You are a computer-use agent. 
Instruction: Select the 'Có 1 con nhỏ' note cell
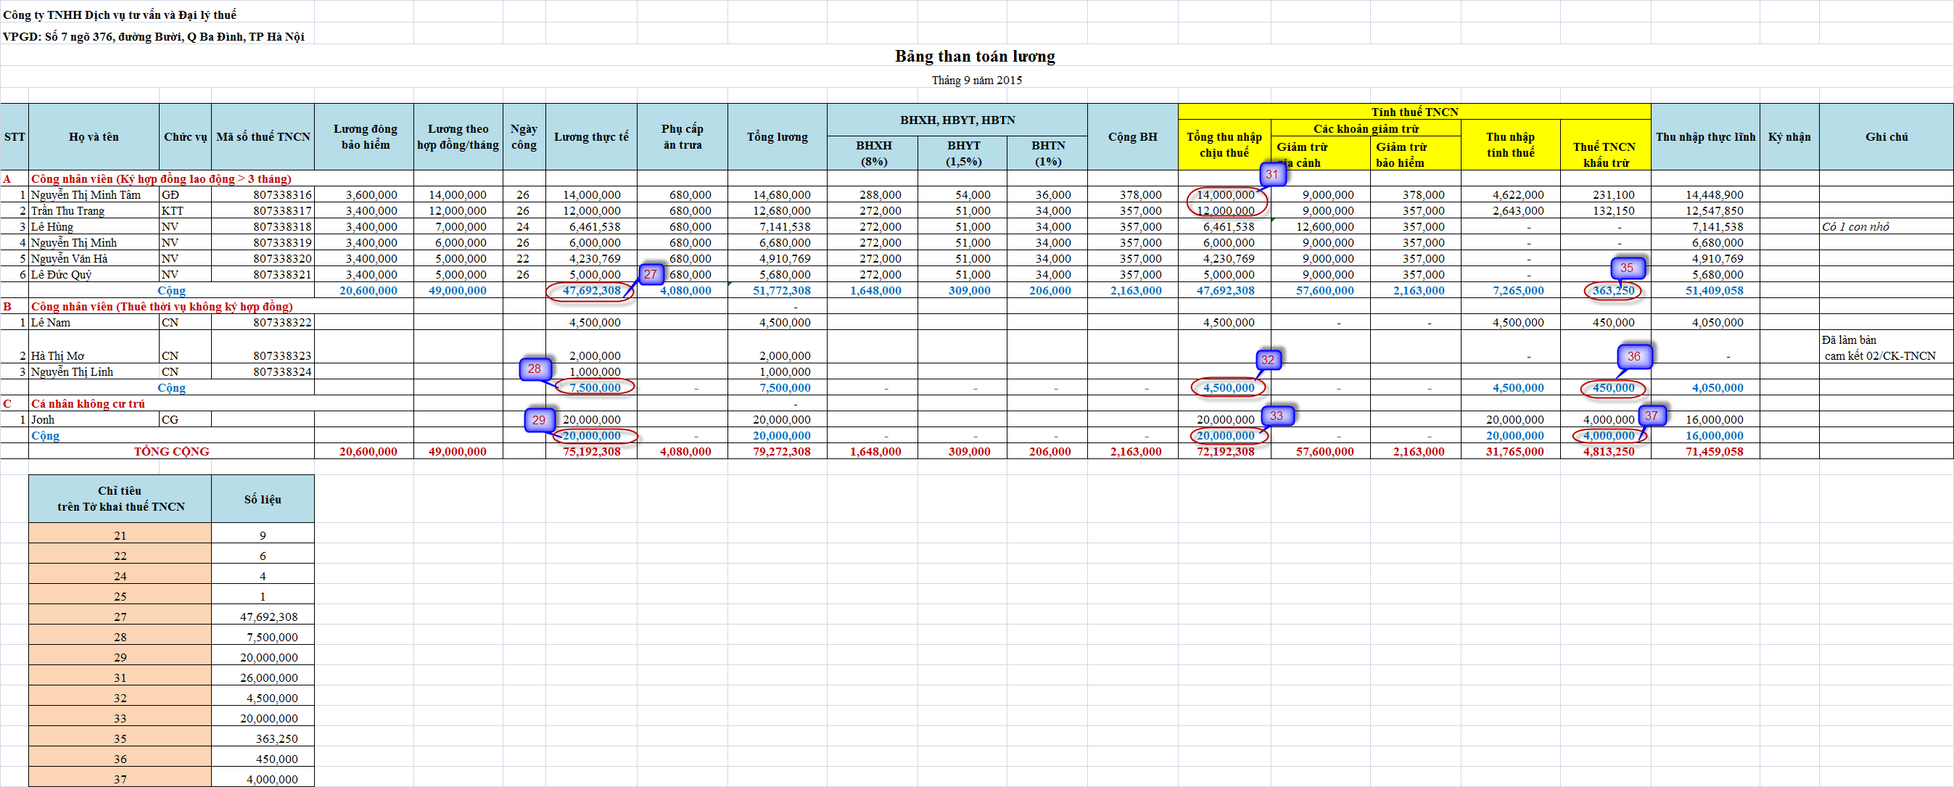1855,227
